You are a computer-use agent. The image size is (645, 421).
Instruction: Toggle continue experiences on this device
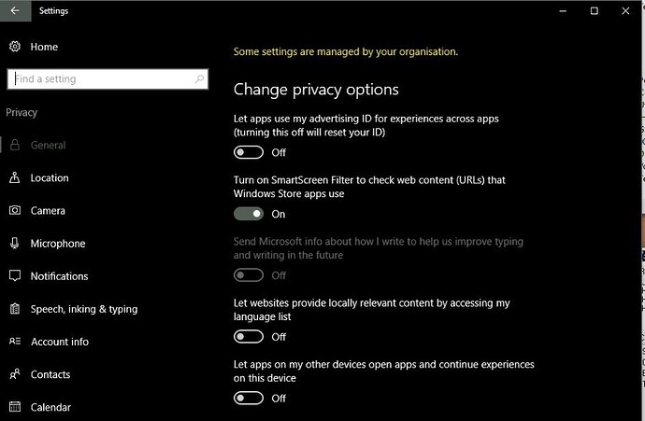249,398
